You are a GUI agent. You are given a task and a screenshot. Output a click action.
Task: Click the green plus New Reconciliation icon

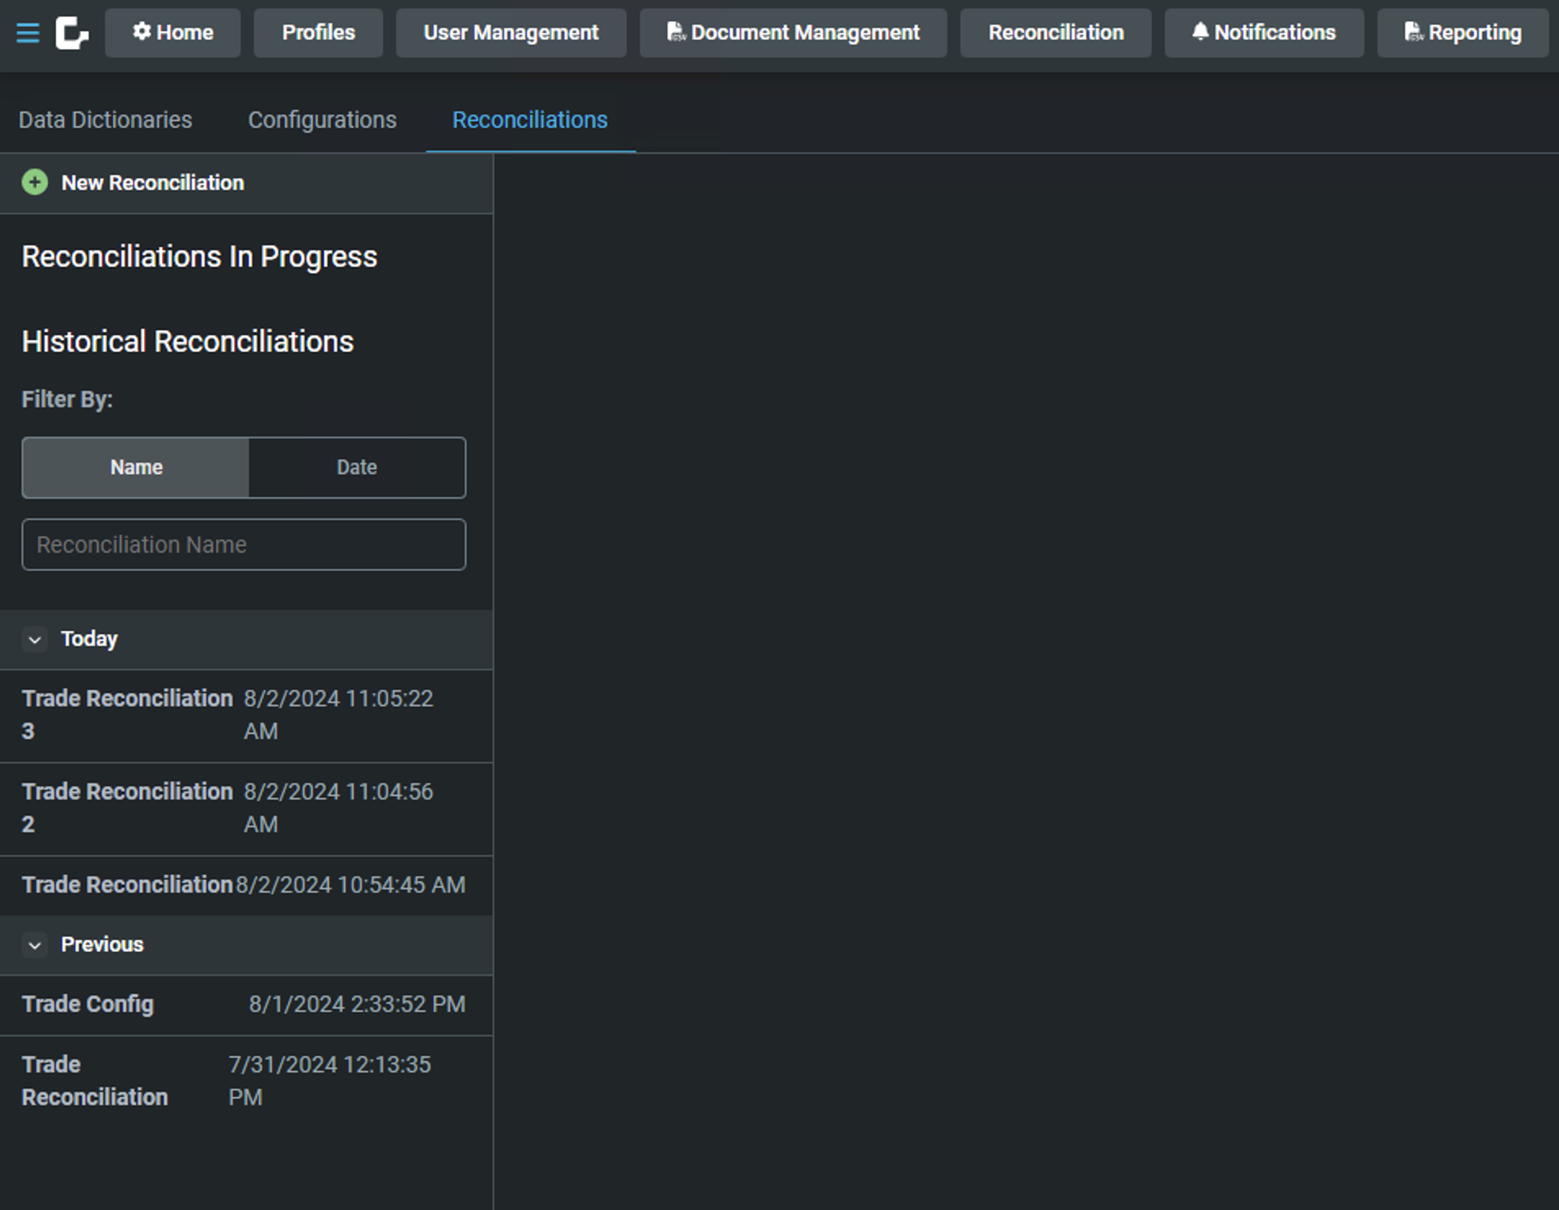(x=34, y=182)
